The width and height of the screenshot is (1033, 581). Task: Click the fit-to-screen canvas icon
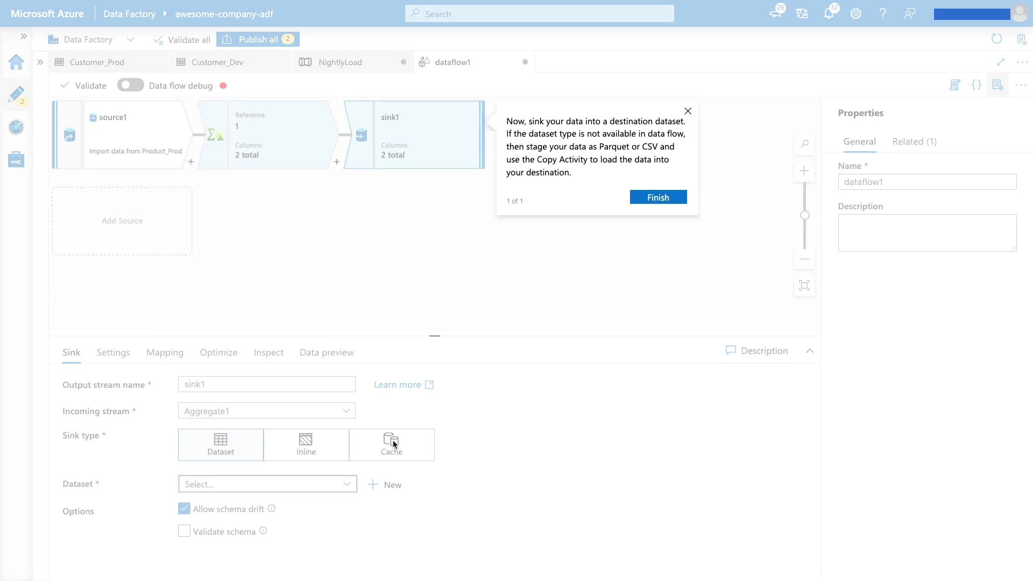[804, 286]
